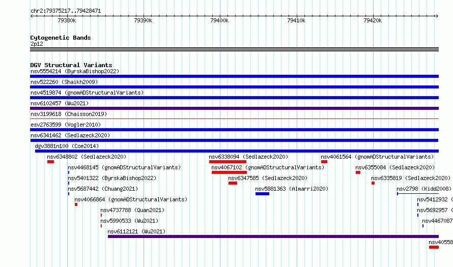Click nsv4066864 (gnomADStructuralVariants) label
Screen dimensions: 453x267
131,199
